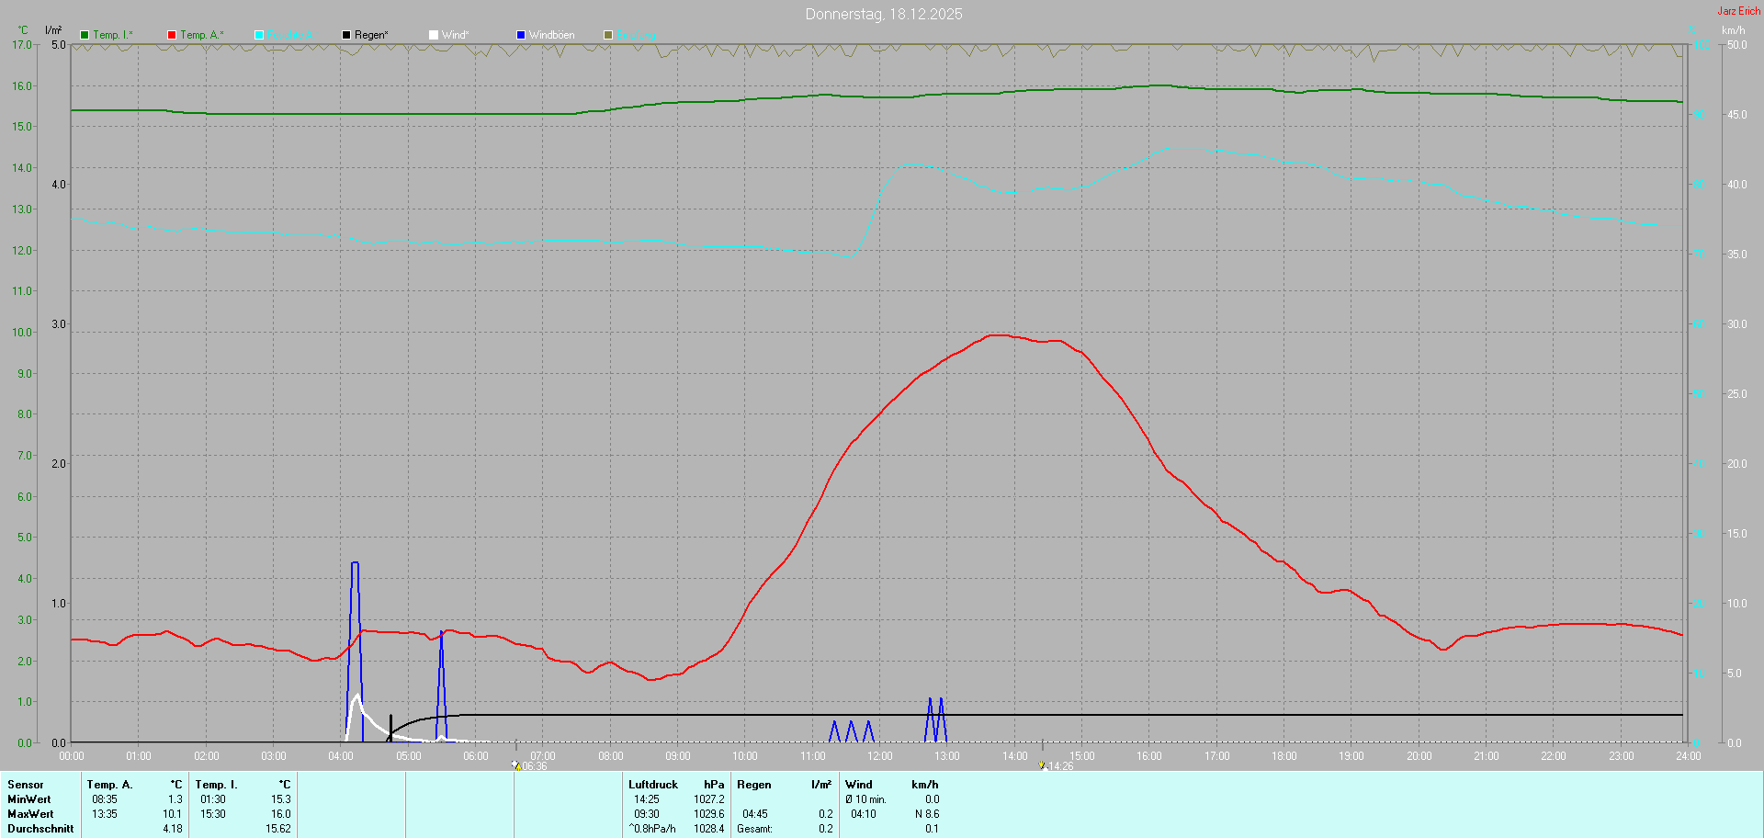Click the indoor average value 15.62
This screenshot has width=1764, height=838.
coord(278,829)
